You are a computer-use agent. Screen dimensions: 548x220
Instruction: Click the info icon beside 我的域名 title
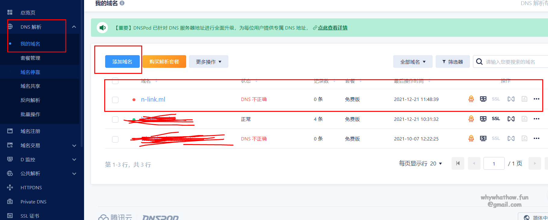(x=122, y=3)
